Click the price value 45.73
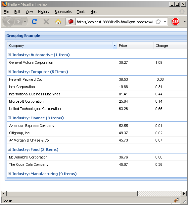This screenshot has height=205, width=188. [x=123, y=140]
